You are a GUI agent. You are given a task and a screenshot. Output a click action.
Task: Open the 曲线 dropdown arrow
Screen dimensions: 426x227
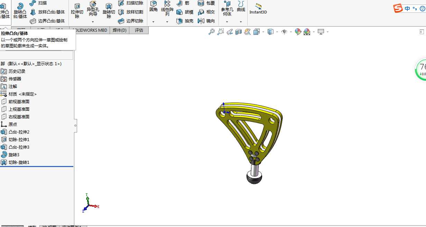tap(241, 22)
